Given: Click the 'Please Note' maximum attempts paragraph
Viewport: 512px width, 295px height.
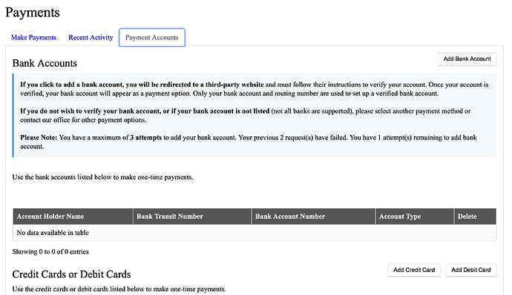Looking at the screenshot, I should [249, 142].
